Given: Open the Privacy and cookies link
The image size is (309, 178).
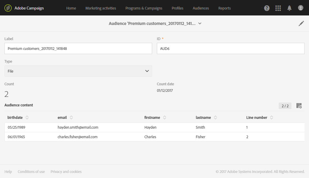Looking at the screenshot, I should [x=66, y=171].
